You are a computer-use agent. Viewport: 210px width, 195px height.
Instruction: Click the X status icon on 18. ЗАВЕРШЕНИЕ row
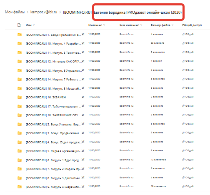pos(83,115)
